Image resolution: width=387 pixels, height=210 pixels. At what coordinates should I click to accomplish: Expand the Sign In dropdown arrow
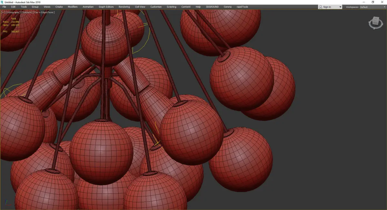pos(340,7)
